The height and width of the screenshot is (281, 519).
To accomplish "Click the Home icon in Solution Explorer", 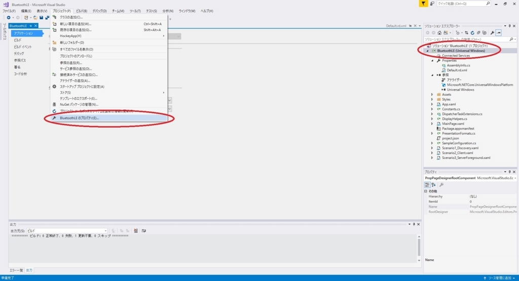I will click(439, 33).
